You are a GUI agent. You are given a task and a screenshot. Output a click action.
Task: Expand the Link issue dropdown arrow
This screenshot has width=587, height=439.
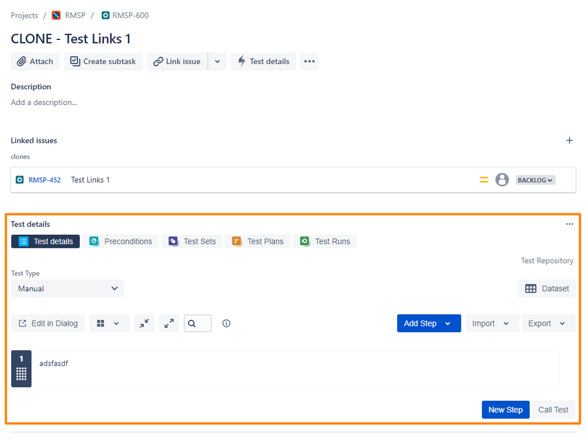[x=217, y=61]
